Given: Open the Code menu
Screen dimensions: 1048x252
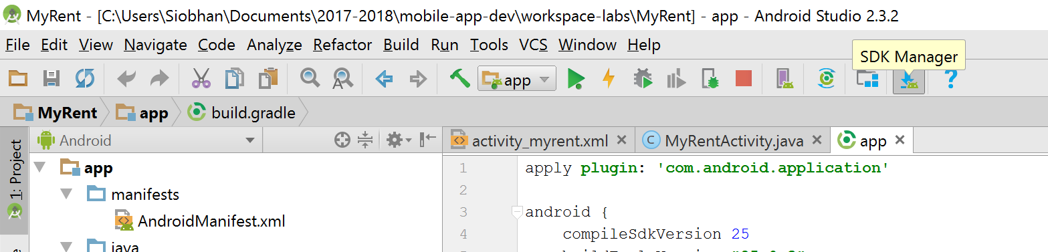Looking at the screenshot, I should [217, 45].
